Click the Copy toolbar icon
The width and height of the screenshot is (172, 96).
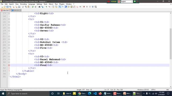[x=26, y=7]
